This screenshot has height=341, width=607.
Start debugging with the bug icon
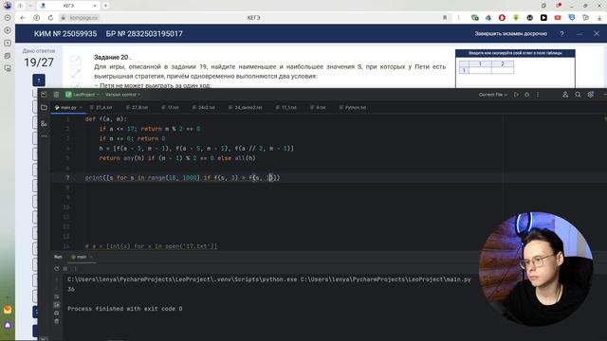point(527,95)
